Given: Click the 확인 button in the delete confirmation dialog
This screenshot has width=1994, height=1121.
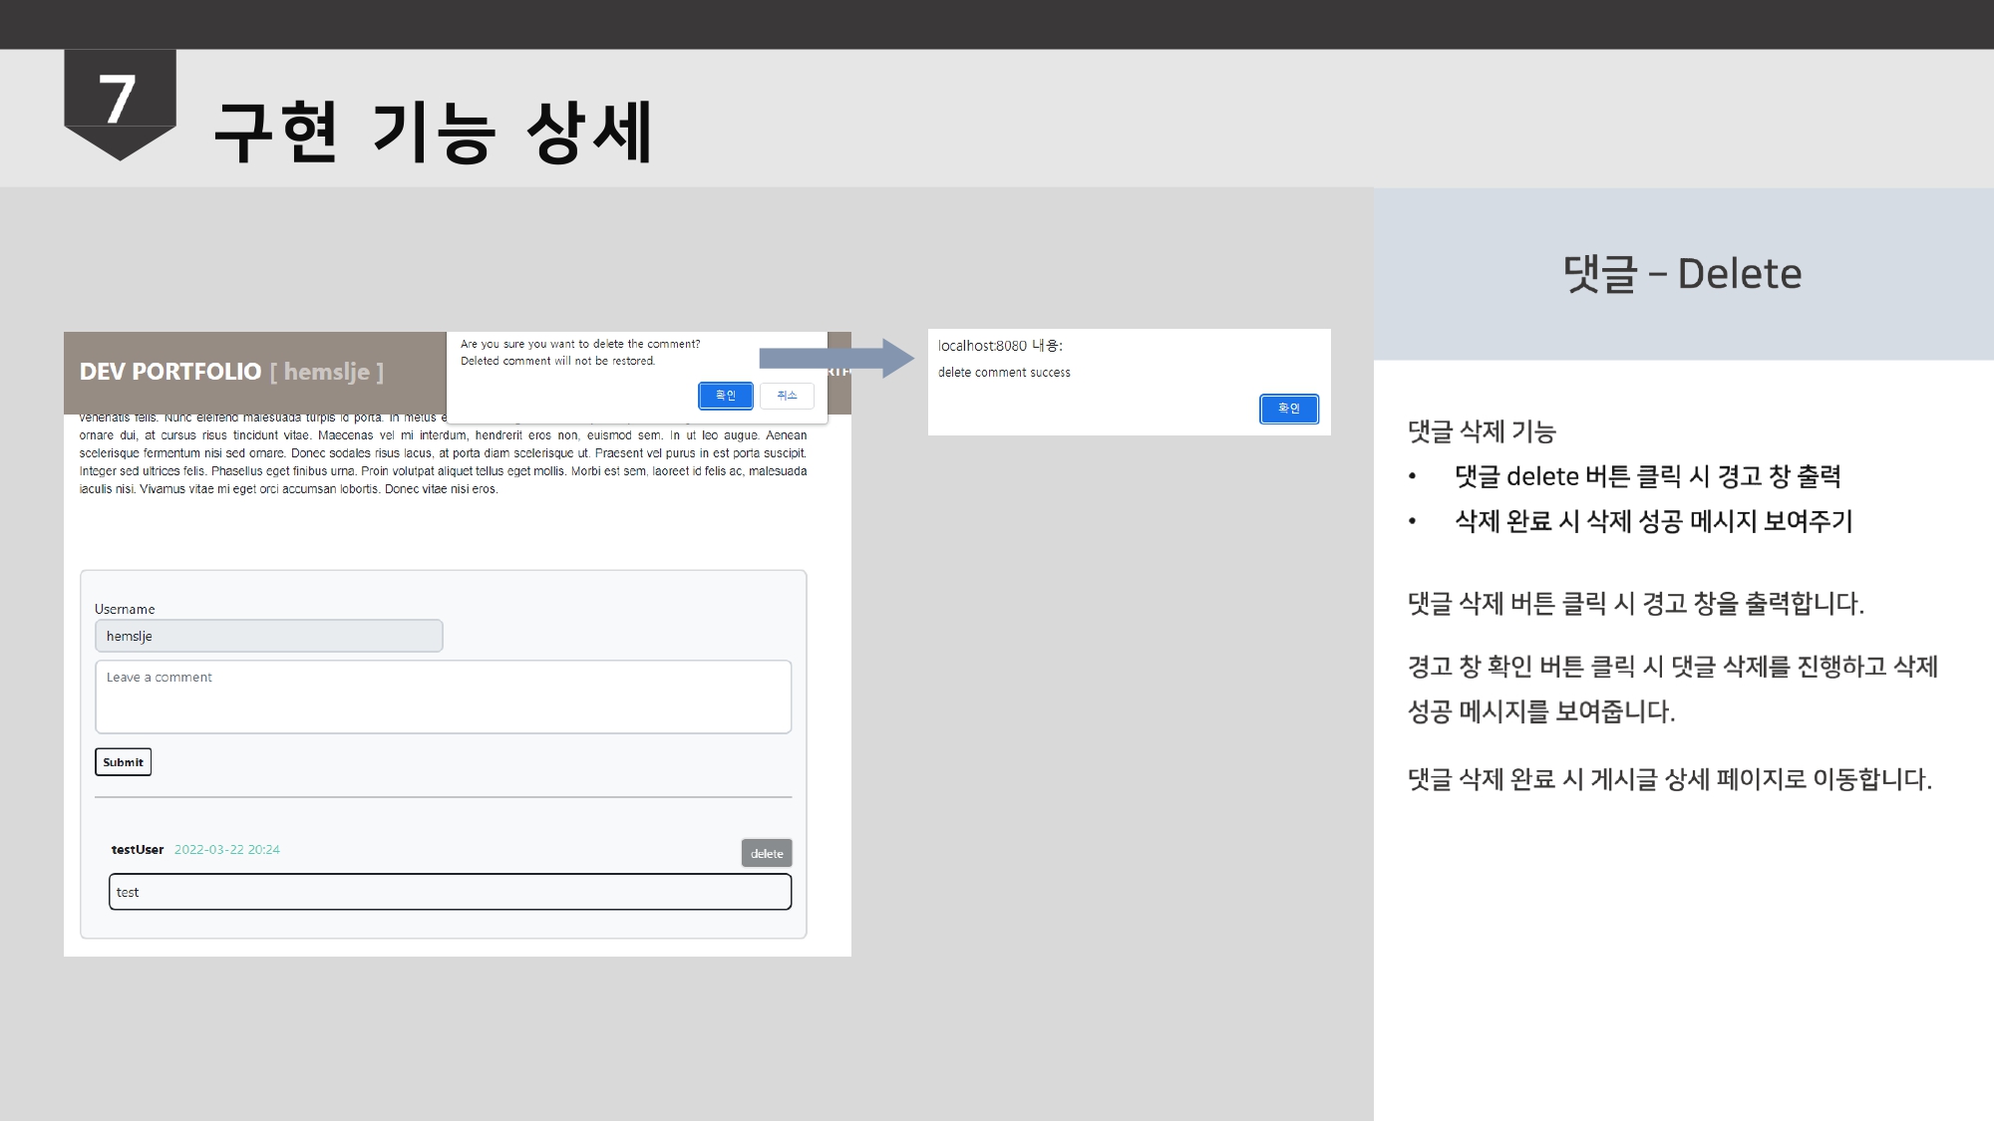Looking at the screenshot, I should [x=725, y=396].
